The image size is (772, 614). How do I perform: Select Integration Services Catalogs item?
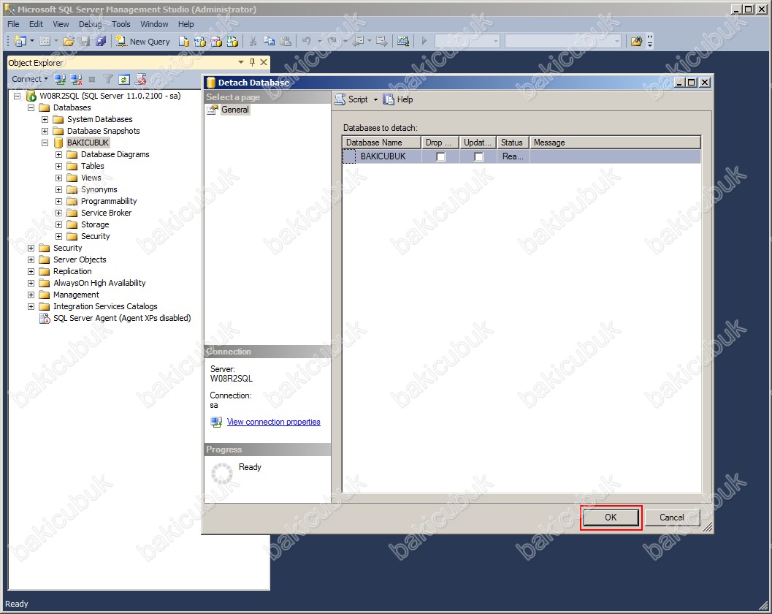click(x=105, y=306)
